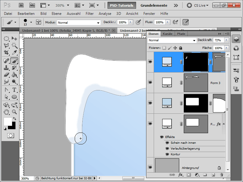Switch to the Pfade tab

pyautogui.click(x=181, y=34)
